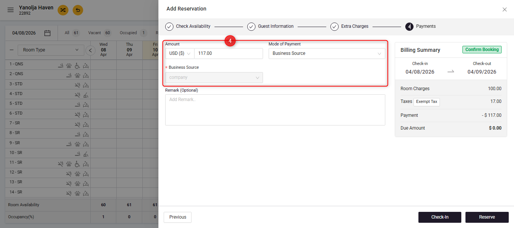Select the Payments step
Image resolution: width=514 pixels, height=228 pixels.
pyautogui.click(x=420, y=27)
